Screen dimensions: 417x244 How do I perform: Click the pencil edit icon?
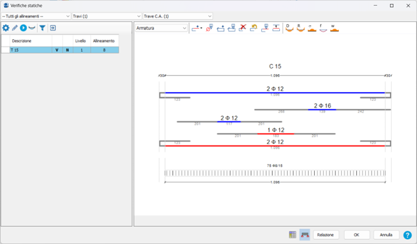15,28
